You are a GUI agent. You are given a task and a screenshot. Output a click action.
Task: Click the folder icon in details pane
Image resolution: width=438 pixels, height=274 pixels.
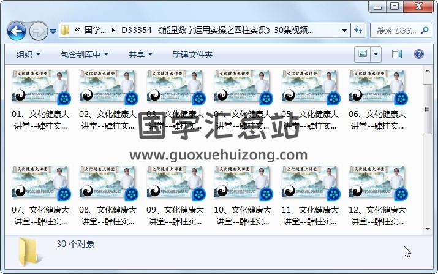tap(29, 251)
